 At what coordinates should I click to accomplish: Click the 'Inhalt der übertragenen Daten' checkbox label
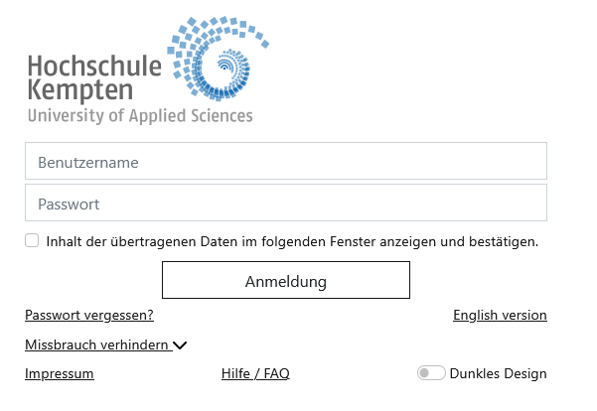(x=292, y=241)
